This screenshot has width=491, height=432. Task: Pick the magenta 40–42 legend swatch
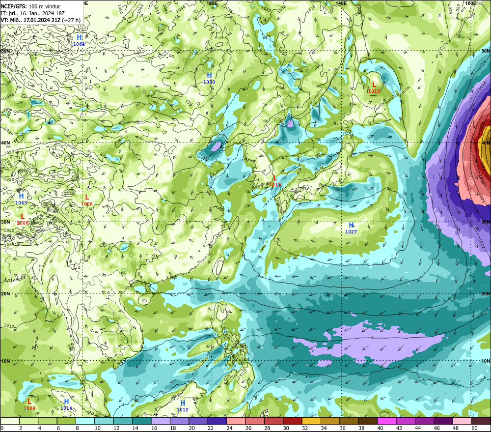tap(387, 421)
